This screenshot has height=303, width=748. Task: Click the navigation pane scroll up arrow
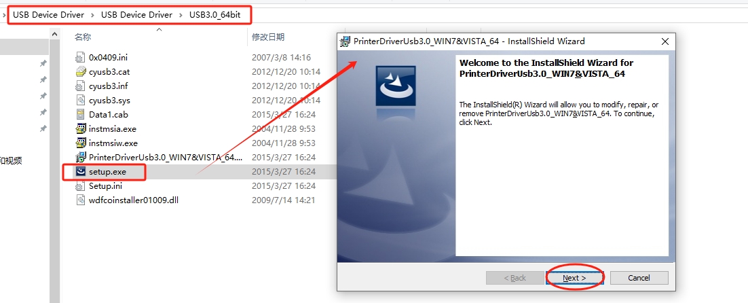coord(54,35)
